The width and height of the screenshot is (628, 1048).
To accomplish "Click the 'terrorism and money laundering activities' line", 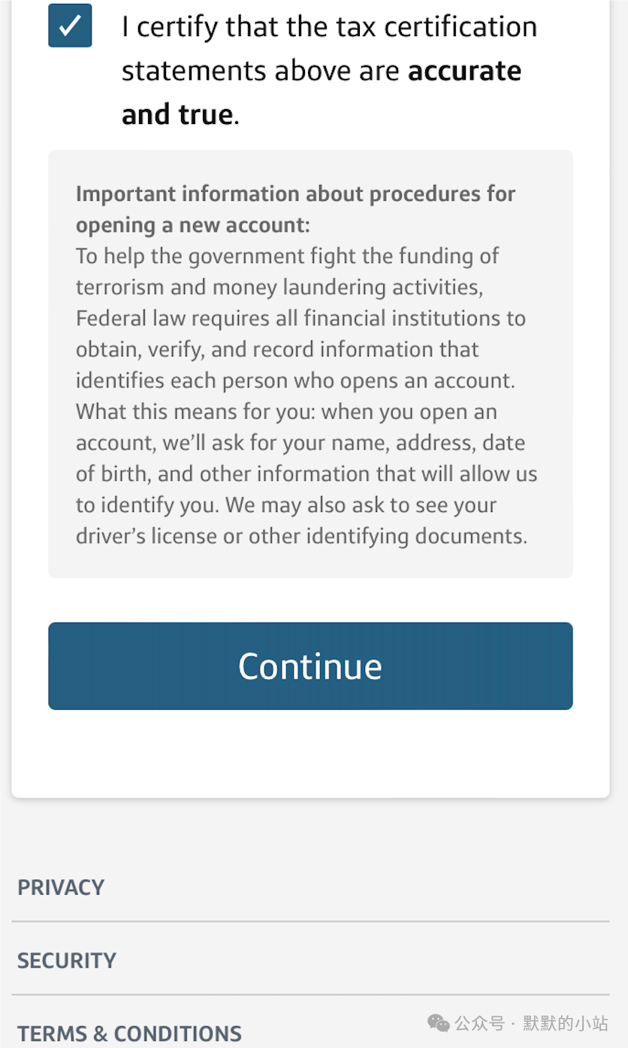I will pos(279,287).
